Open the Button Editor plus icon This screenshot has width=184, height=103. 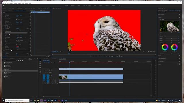click(155, 56)
